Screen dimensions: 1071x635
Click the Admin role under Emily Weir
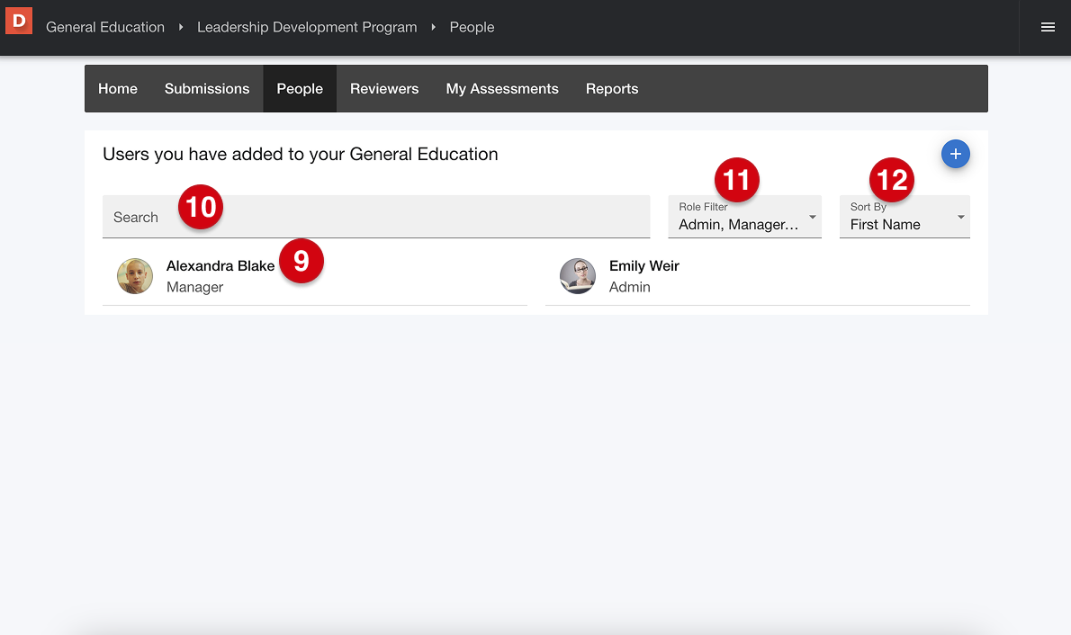pyautogui.click(x=630, y=287)
